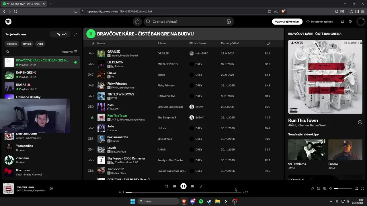Mute the volume speaker icon

click(x=331, y=189)
